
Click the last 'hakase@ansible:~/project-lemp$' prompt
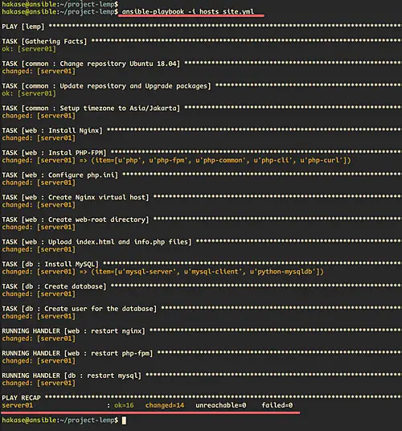tap(60, 421)
